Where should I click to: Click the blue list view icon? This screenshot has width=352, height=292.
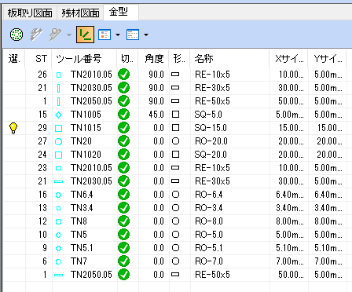[104, 35]
